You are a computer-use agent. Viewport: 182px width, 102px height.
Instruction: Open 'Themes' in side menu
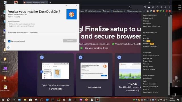point(146,21)
